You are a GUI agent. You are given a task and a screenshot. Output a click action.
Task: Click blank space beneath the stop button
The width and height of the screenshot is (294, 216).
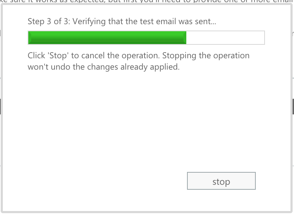tap(221, 200)
